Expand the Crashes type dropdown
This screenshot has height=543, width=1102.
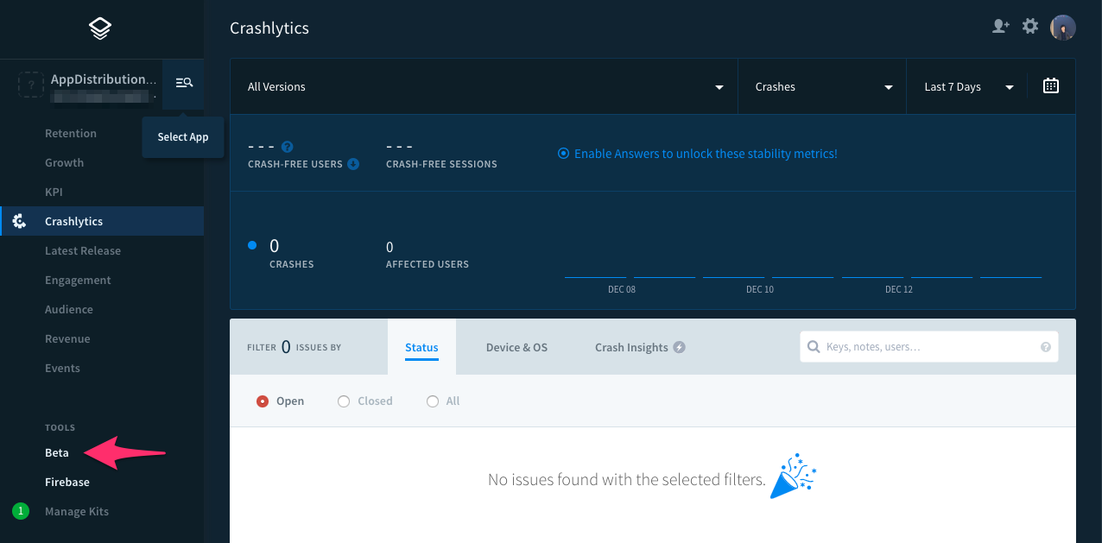coord(822,86)
